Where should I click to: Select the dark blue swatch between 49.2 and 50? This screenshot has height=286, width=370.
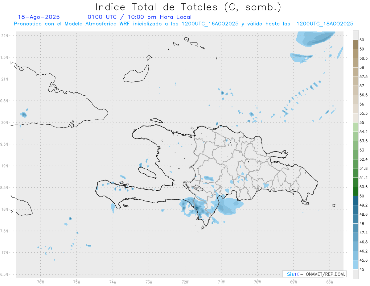pos(356,201)
